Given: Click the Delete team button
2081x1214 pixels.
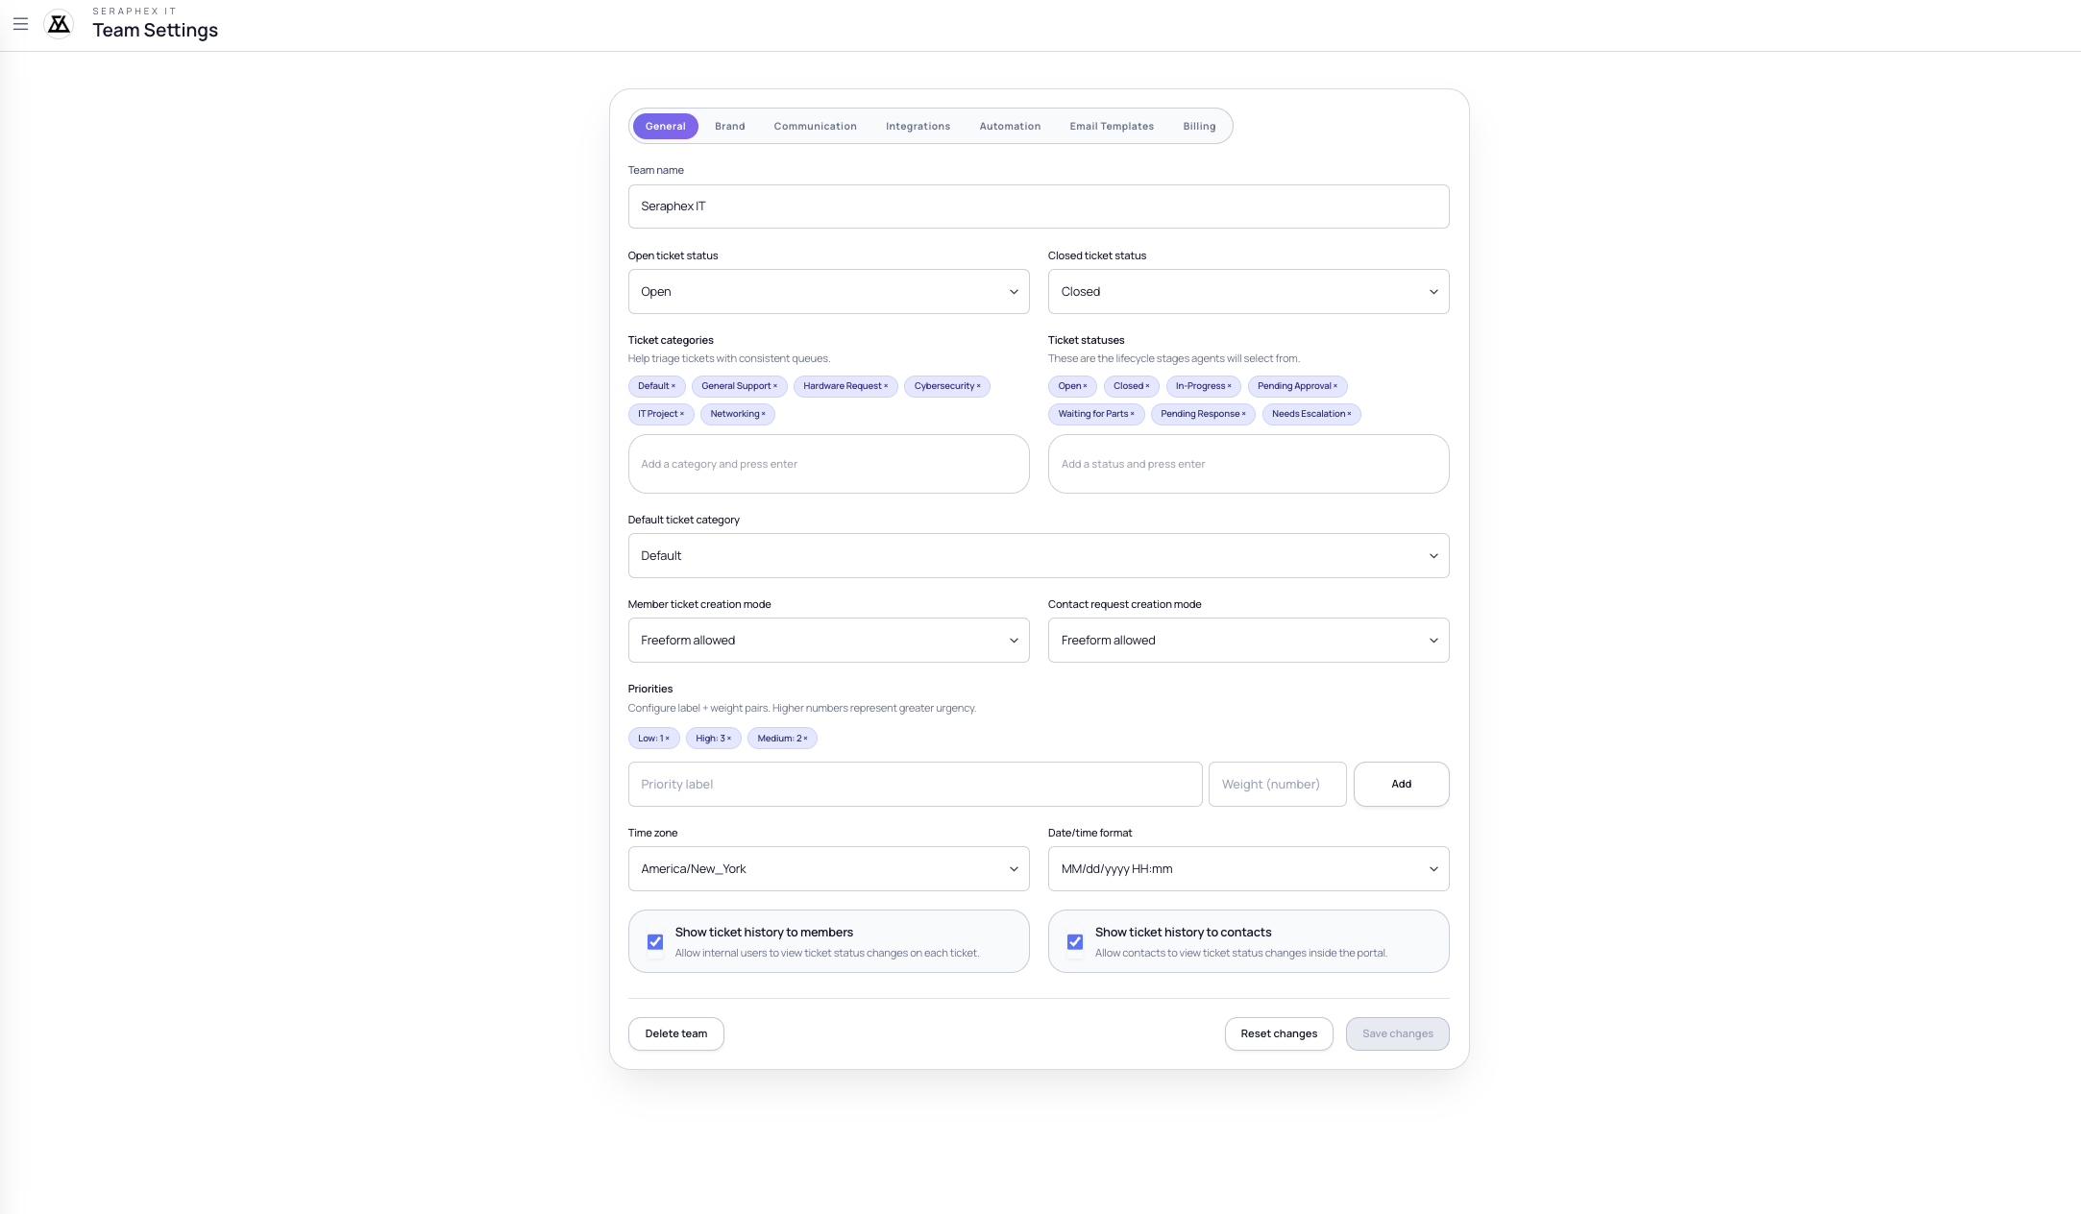Looking at the screenshot, I should point(675,1034).
